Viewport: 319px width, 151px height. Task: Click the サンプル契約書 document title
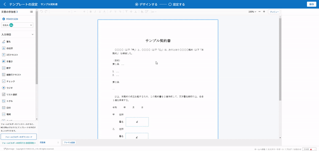tap(158, 41)
